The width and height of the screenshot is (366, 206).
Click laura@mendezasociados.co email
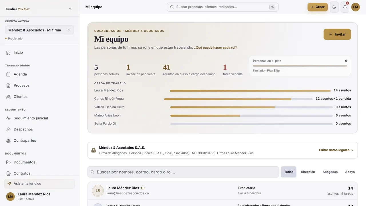point(128,193)
